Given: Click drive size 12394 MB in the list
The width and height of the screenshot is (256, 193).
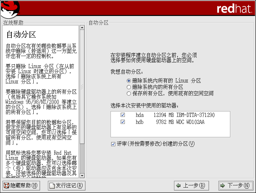Looking at the screenshot, I should (164, 115).
